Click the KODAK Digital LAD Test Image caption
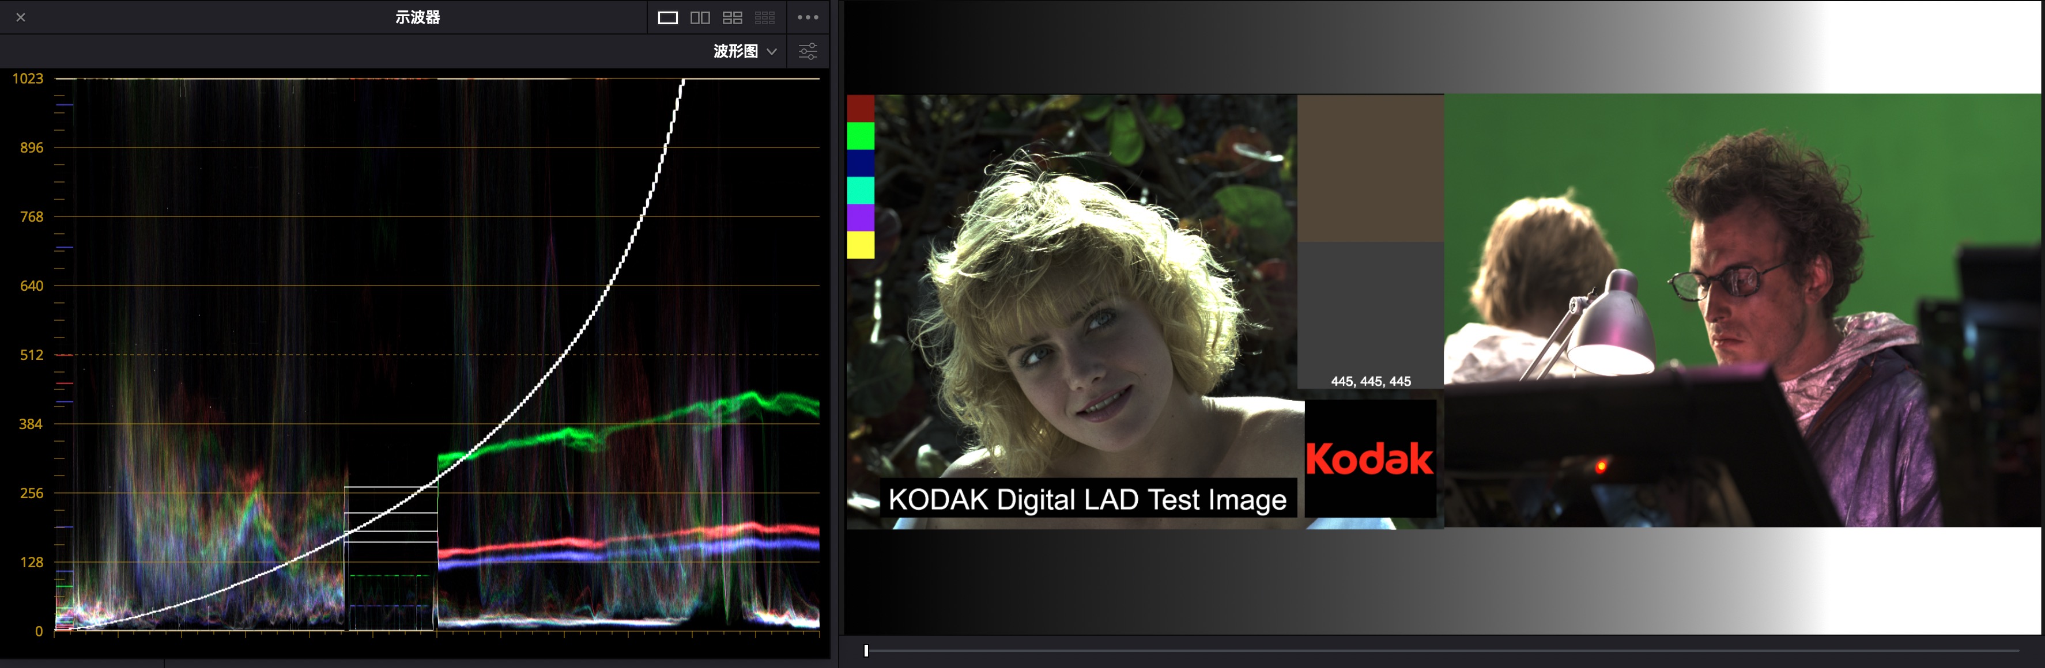 [x=1087, y=500]
